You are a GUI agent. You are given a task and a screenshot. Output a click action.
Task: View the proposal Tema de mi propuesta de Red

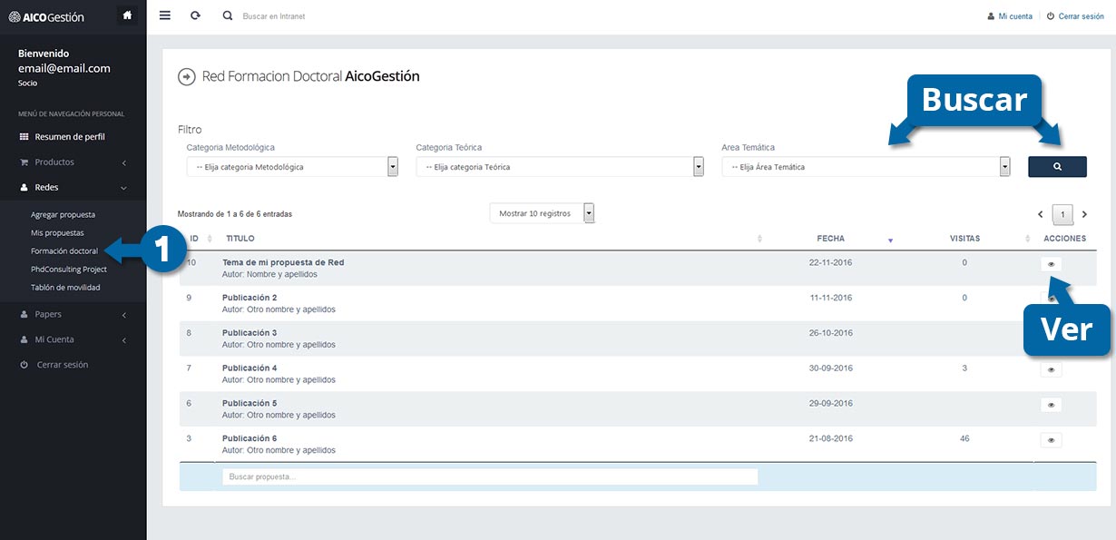point(1051,264)
